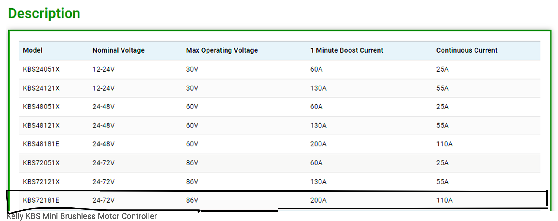Viewport: 558px width, 221px height.
Task: Click 60A boost current for KBS72051X
Action: [316, 163]
